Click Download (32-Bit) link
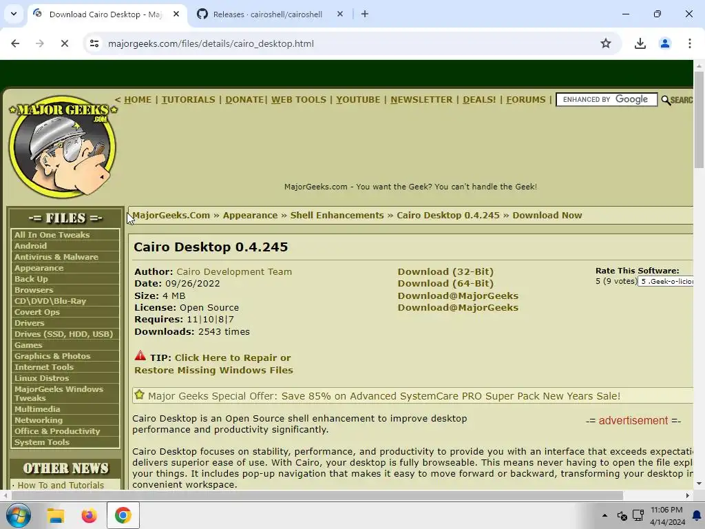 coord(445,271)
